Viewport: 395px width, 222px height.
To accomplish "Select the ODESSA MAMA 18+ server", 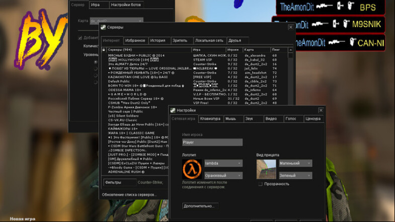I will coord(194,90).
